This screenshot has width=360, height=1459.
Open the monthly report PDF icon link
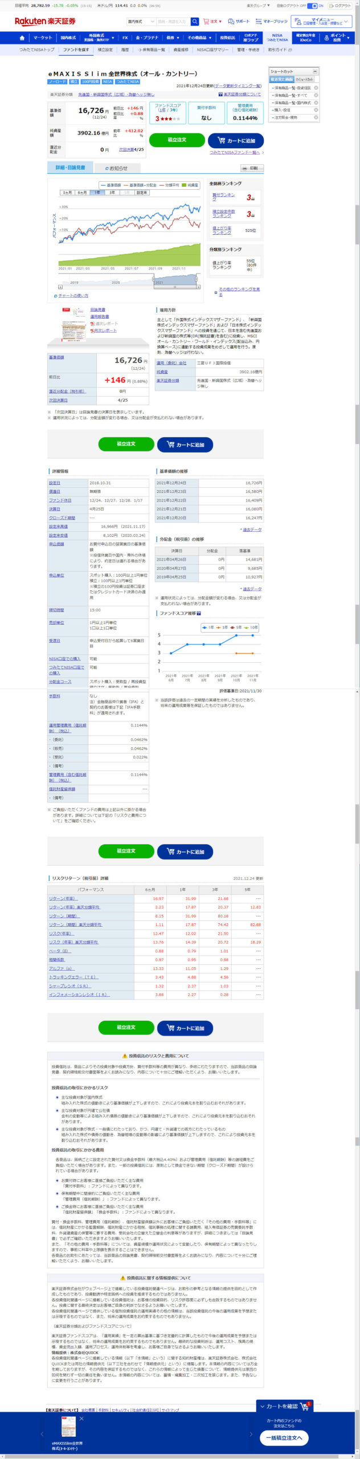tap(104, 331)
